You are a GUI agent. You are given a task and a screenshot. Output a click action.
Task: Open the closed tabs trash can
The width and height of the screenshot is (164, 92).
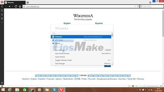coord(150,3)
